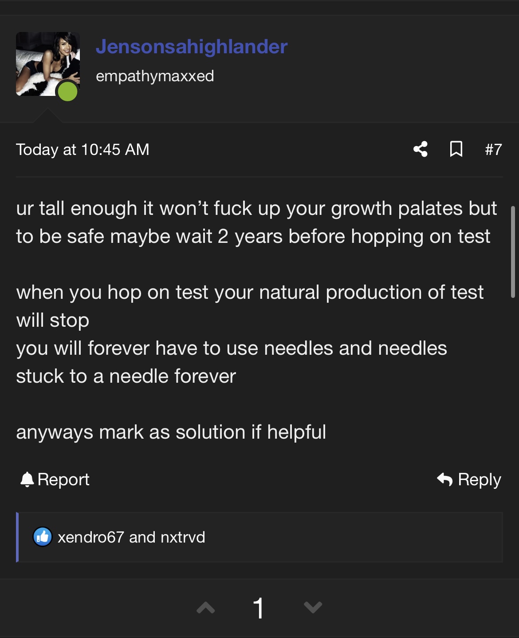Click the Report button text
This screenshot has width=519, height=638.
click(x=63, y=479)
